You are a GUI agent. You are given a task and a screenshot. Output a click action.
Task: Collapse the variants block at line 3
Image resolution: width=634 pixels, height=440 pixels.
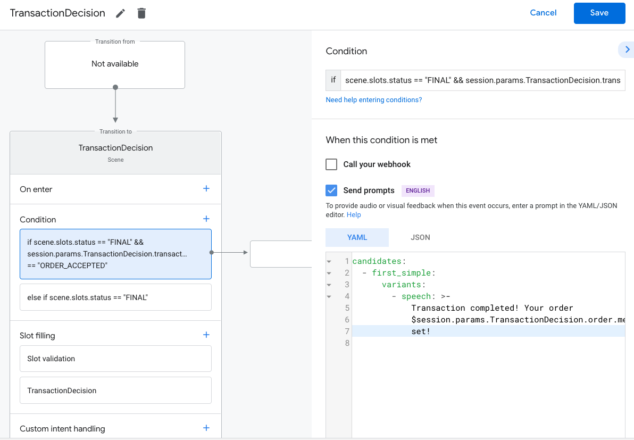click(329, 285)
